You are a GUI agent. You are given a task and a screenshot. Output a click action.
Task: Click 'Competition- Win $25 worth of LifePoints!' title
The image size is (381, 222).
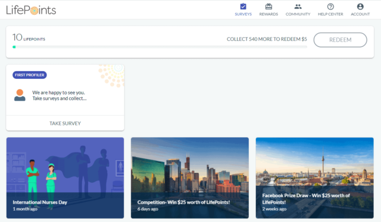point(183,202)
